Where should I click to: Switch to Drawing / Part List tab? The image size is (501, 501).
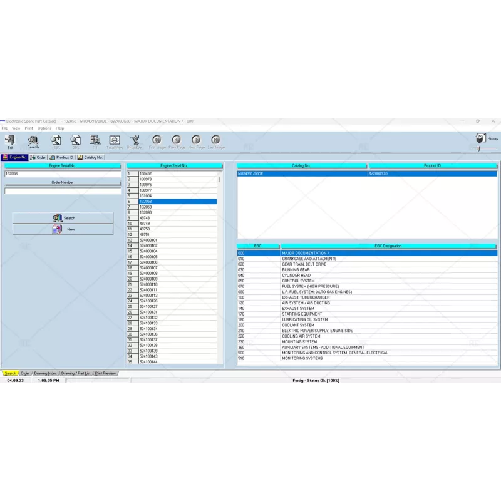76,373
